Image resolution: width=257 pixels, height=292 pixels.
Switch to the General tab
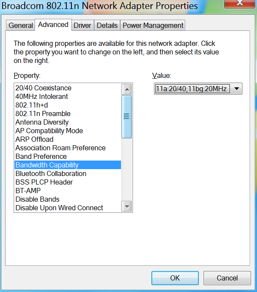click(21, 25)
